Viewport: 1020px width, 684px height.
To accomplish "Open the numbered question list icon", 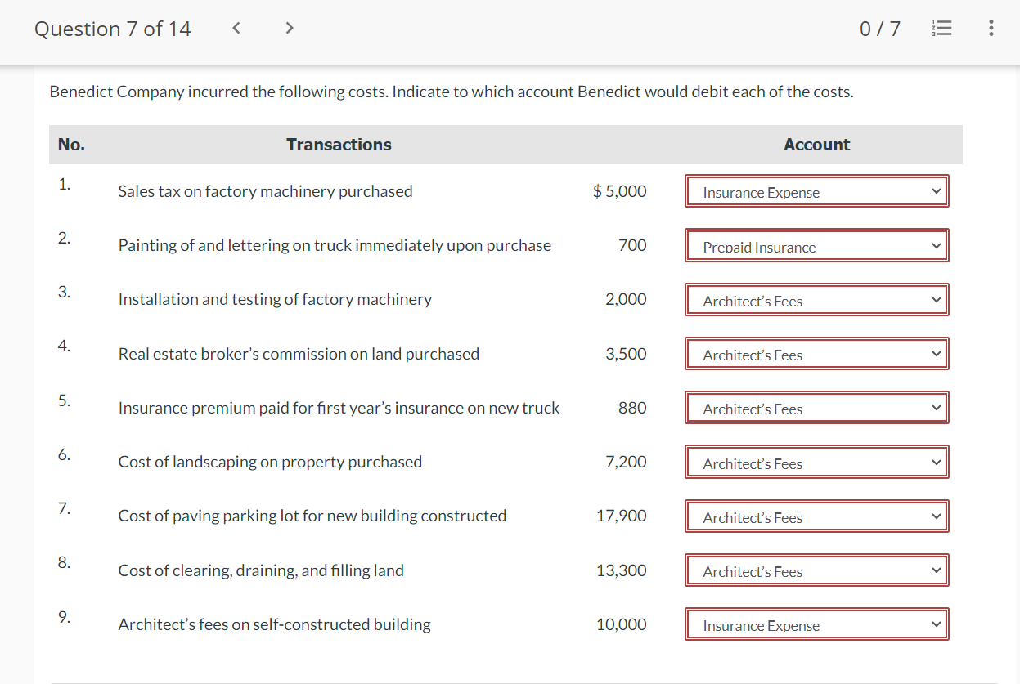I will [941, 27].
